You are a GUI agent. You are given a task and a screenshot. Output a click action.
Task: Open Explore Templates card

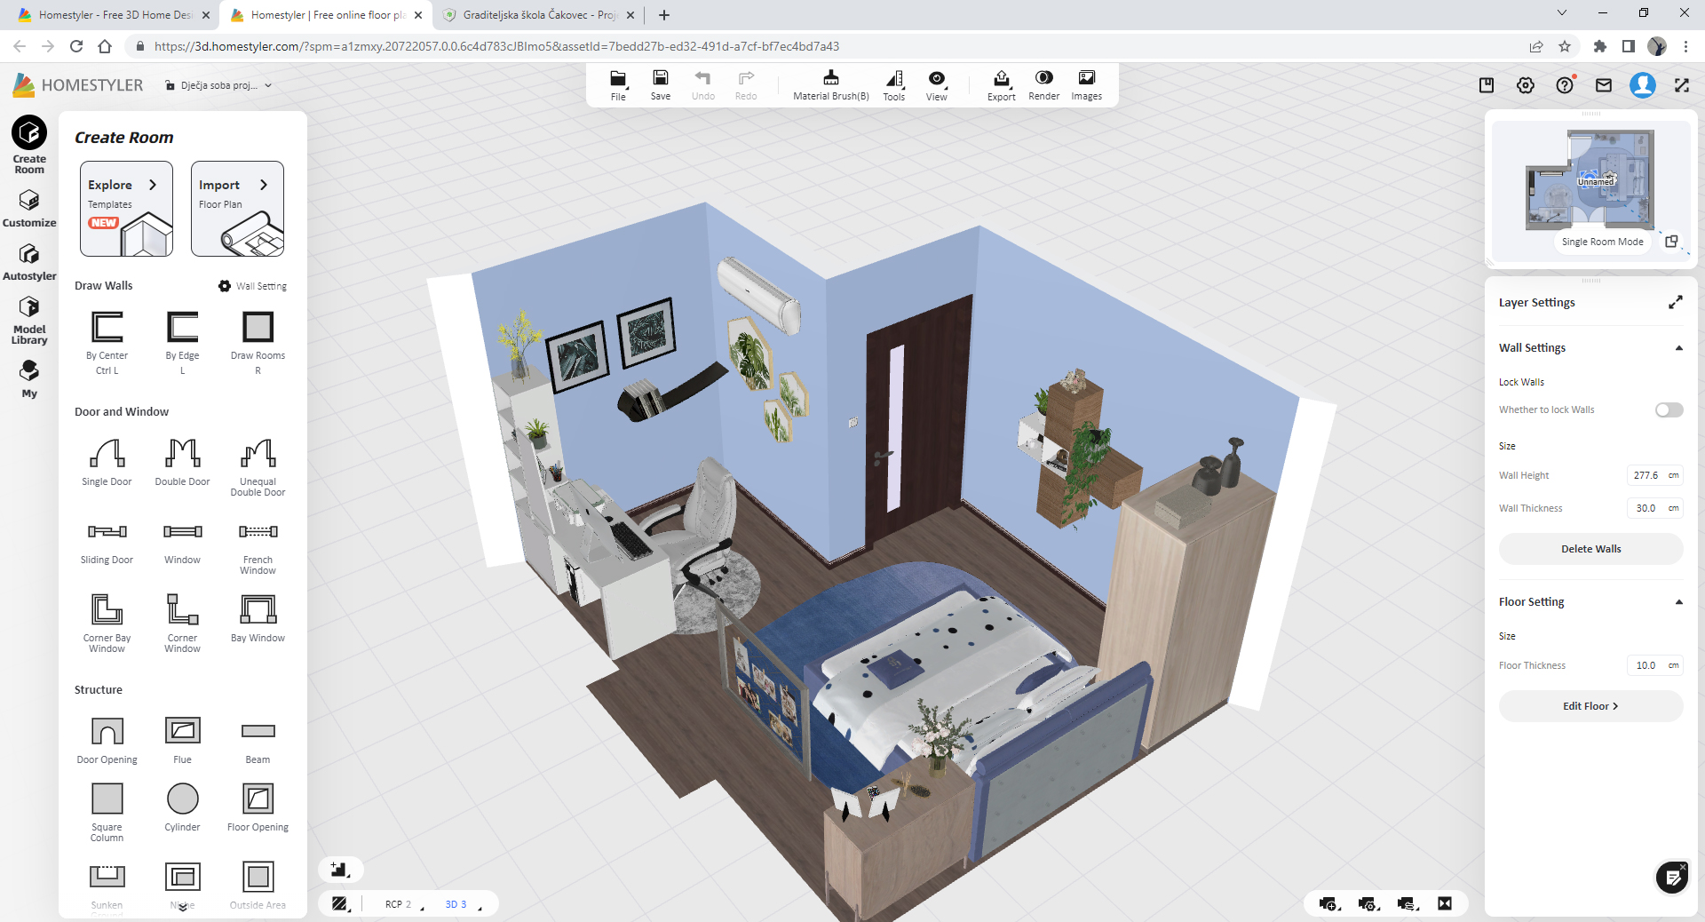pyautogui.click(x=126, y=209)
